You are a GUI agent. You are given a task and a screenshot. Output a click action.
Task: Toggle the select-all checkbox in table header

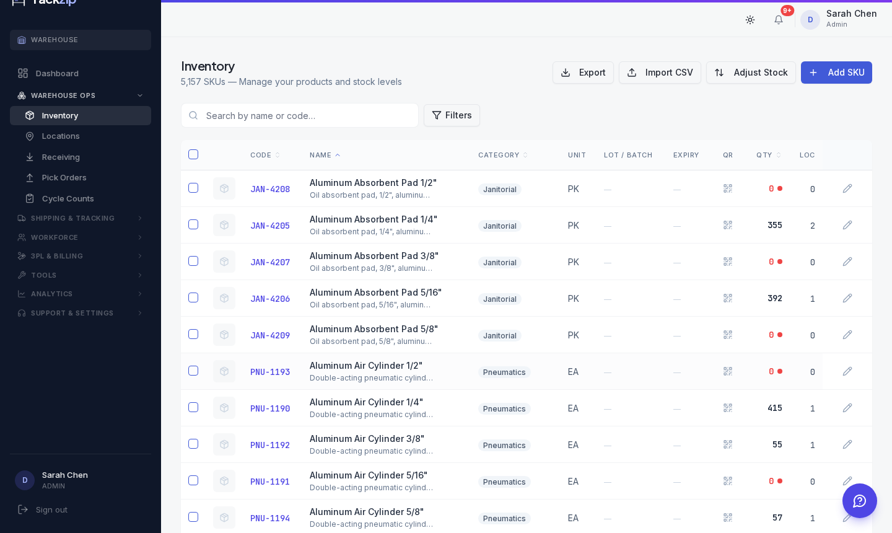(x=193, y=154)
